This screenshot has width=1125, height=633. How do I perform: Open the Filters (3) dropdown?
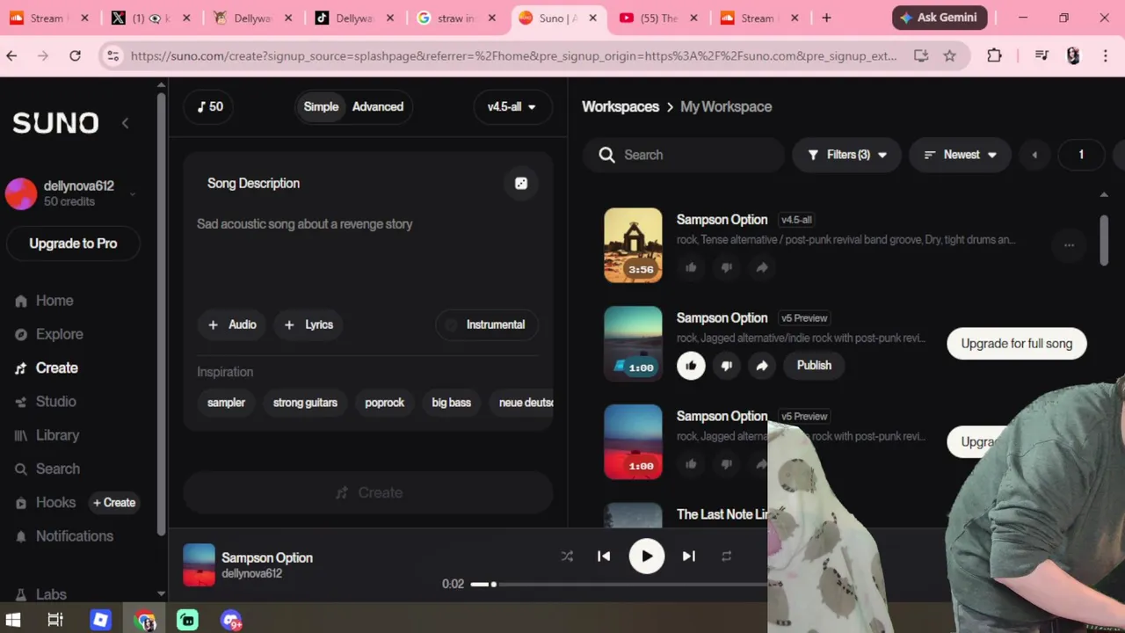846,155
